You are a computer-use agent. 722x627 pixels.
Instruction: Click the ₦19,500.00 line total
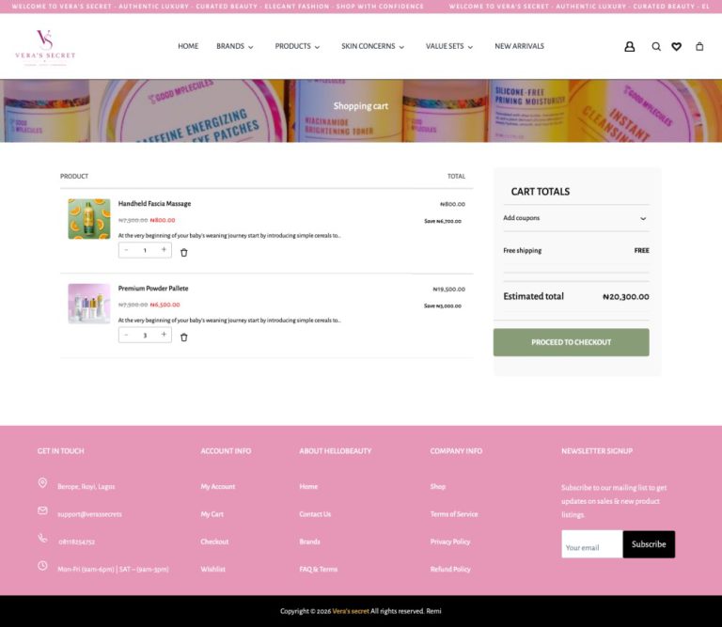449,290
